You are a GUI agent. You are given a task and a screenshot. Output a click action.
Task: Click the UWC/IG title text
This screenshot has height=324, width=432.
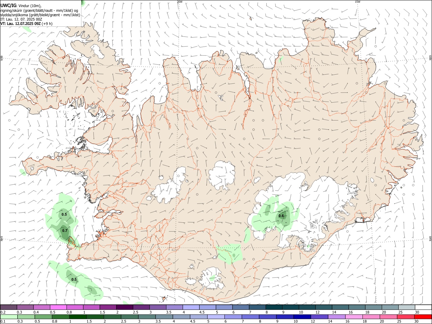8,5
